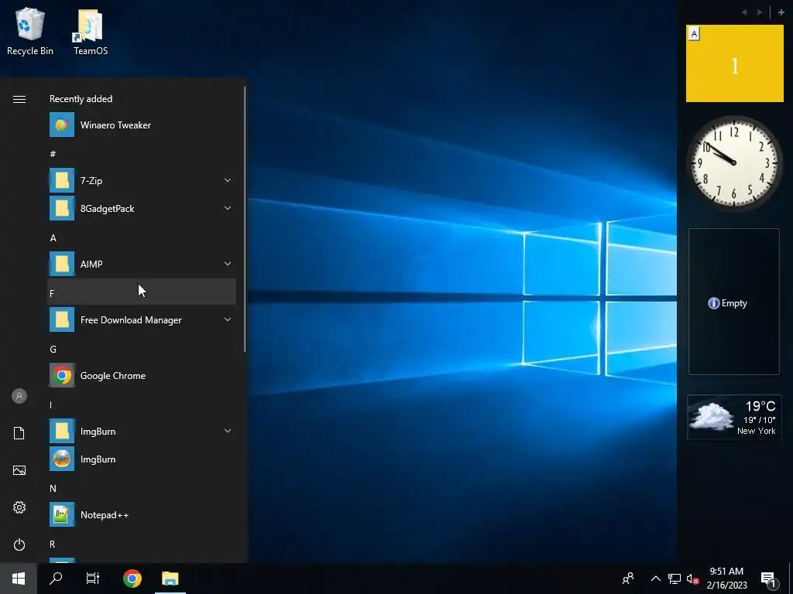Show hidden tray icons chevron

(x=655, y=579)
